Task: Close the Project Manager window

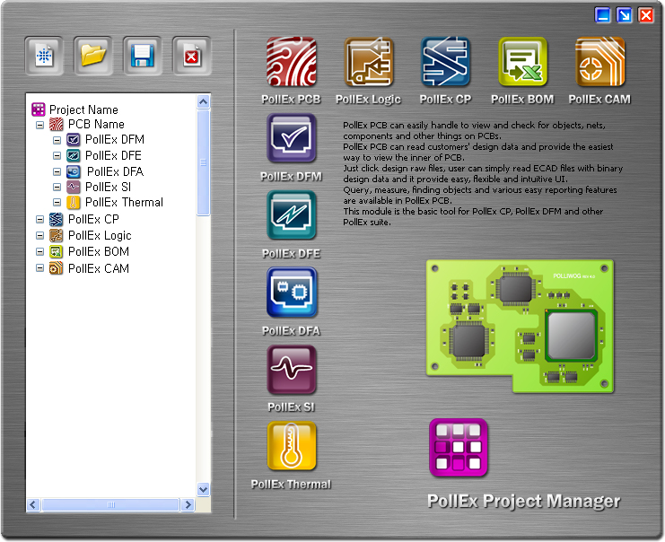Action: pos(646,15)
